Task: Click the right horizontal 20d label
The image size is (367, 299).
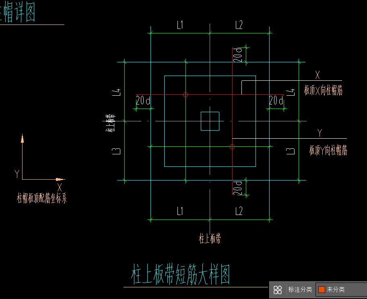Action: pyautogui.click(x=276, y=100)
